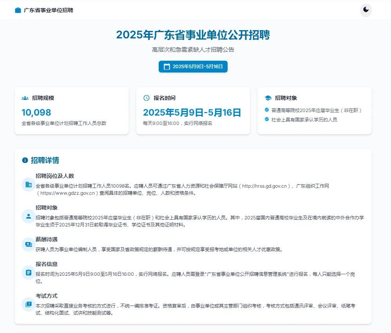Image resolution: width=391 pixels, height=333 pixels.
Task: Click the people icon beside 招聘规模
Action: click(25, 98)
